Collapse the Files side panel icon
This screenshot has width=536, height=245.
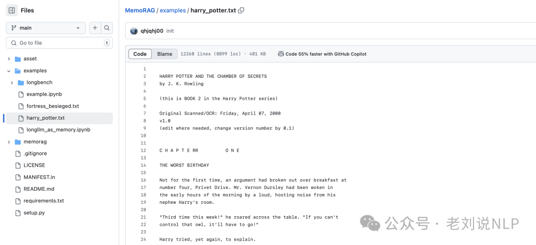[x=11, y=10]
